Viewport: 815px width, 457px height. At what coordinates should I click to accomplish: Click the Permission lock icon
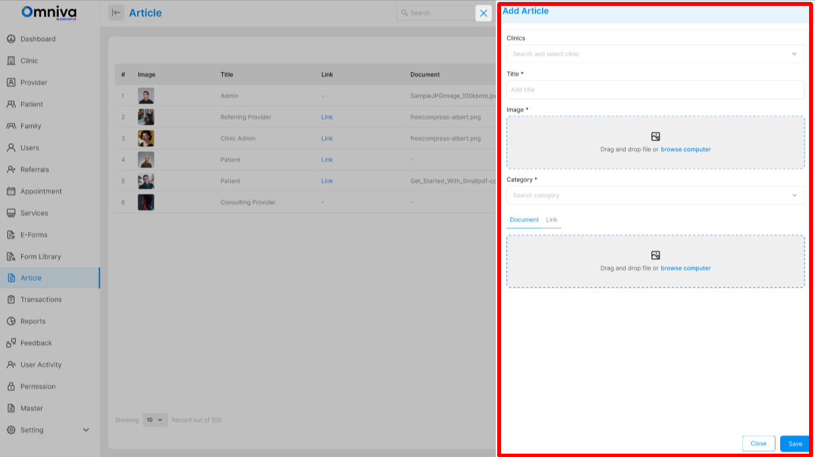(11, 386)
